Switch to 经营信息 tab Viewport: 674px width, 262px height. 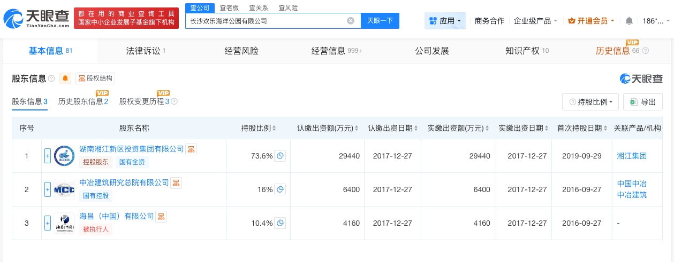point(337,51)
